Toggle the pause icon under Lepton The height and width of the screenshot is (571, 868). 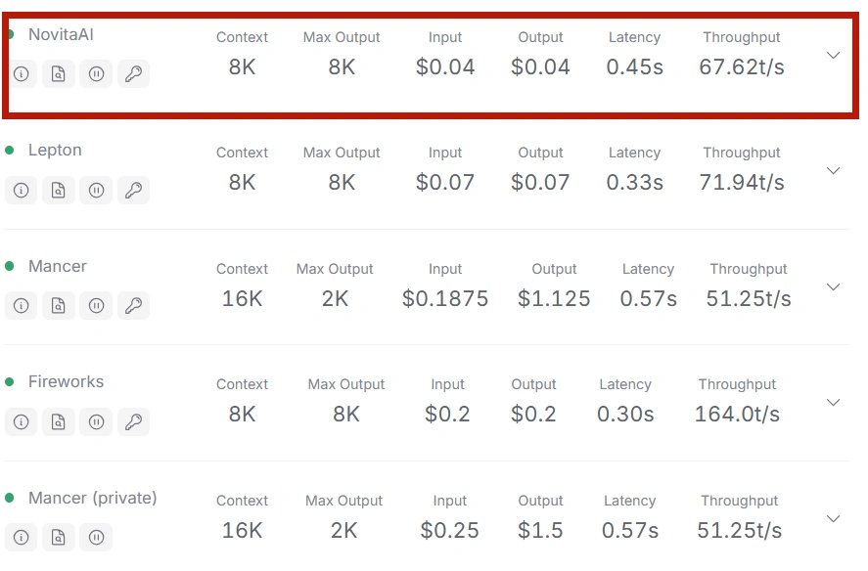(x=96, y=191)
